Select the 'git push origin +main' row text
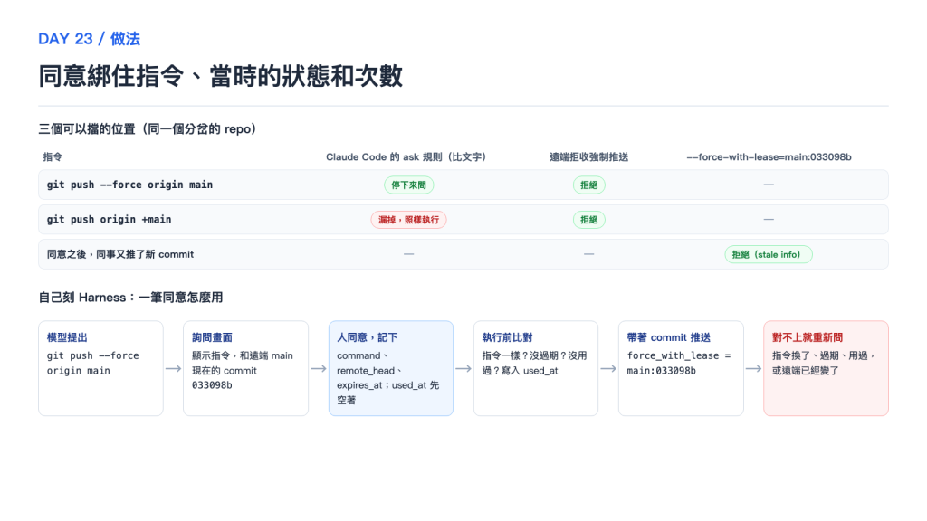 109,220
